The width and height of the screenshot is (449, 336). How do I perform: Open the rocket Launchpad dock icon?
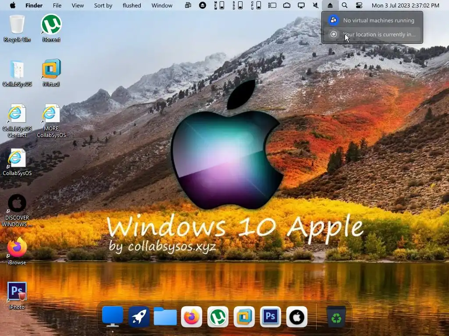pyautogui.click(x=139, y=317)
